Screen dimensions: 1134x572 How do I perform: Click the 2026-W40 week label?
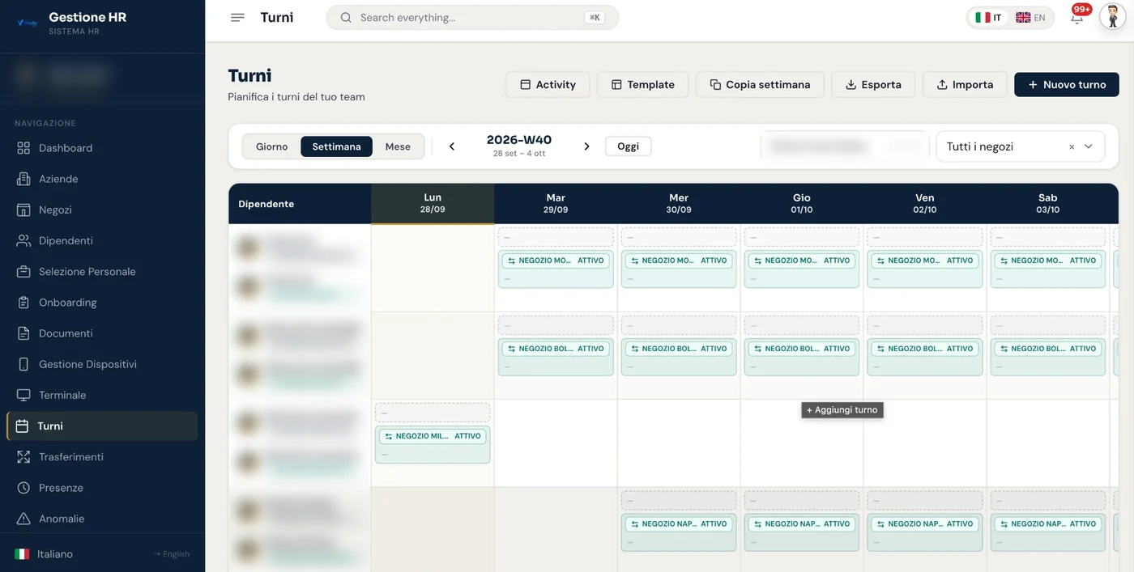point(519,140)
